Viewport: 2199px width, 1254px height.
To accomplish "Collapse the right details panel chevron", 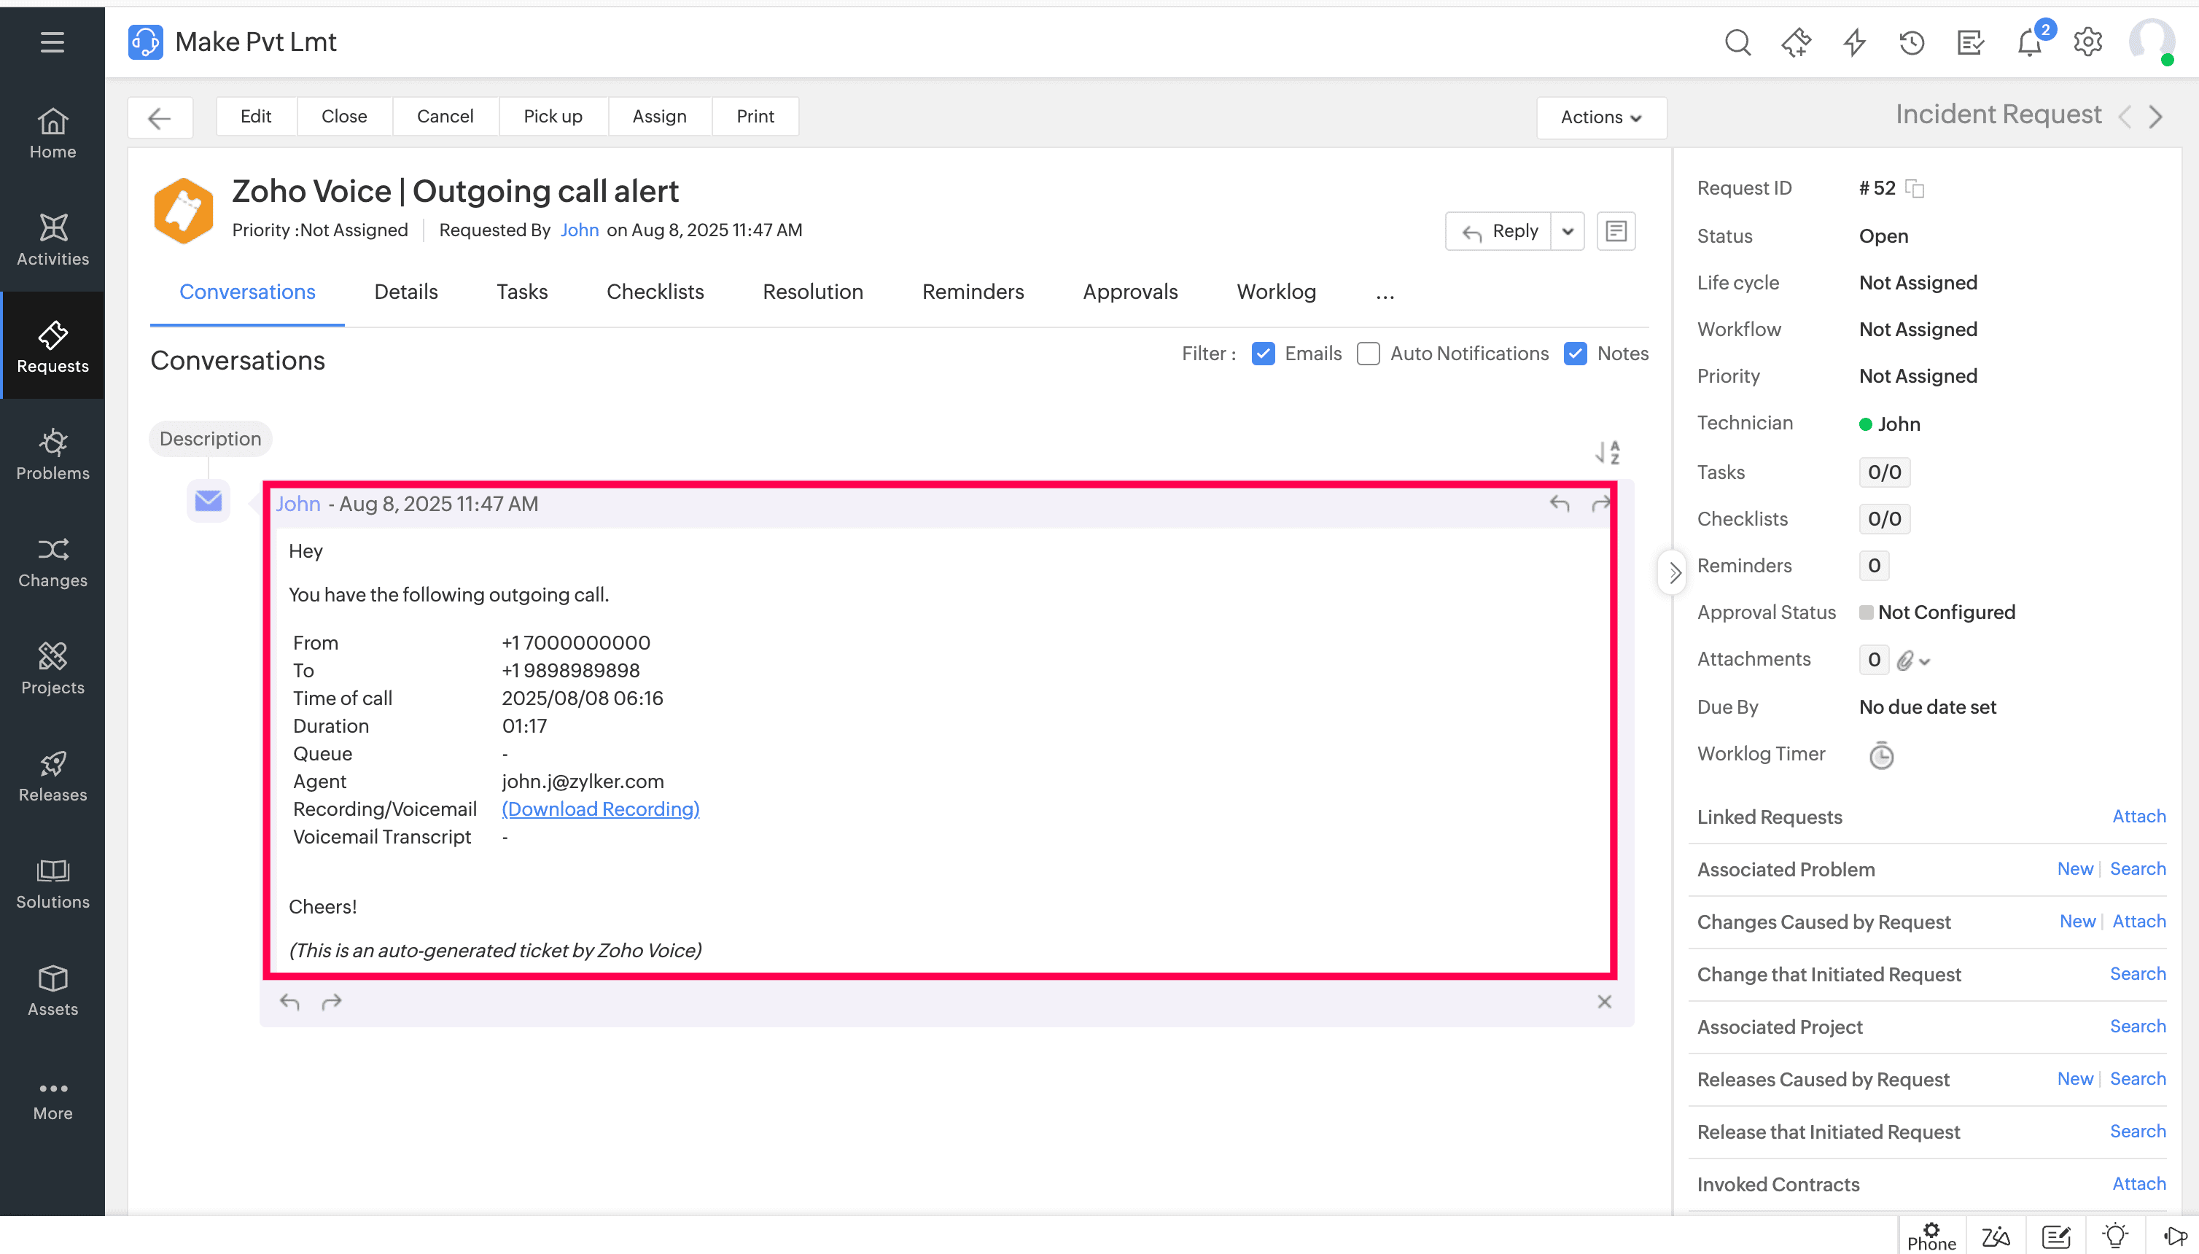I will click(1673, 573).
